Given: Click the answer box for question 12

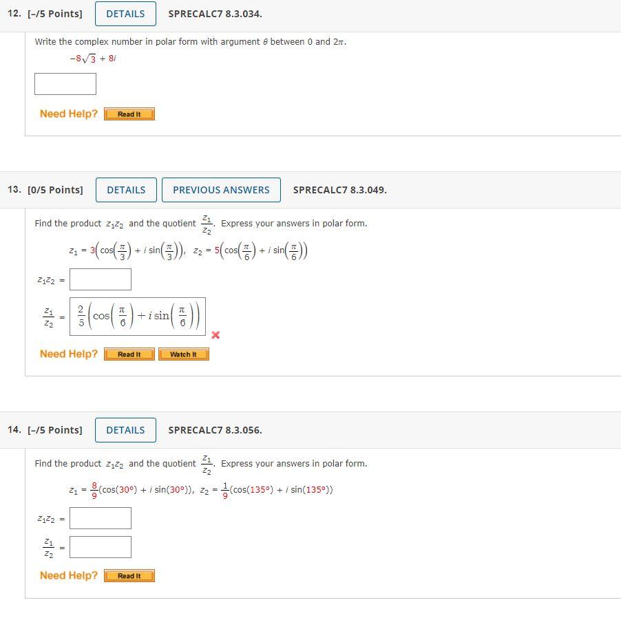Looking at the screenshot, I should tap(65, 83).
